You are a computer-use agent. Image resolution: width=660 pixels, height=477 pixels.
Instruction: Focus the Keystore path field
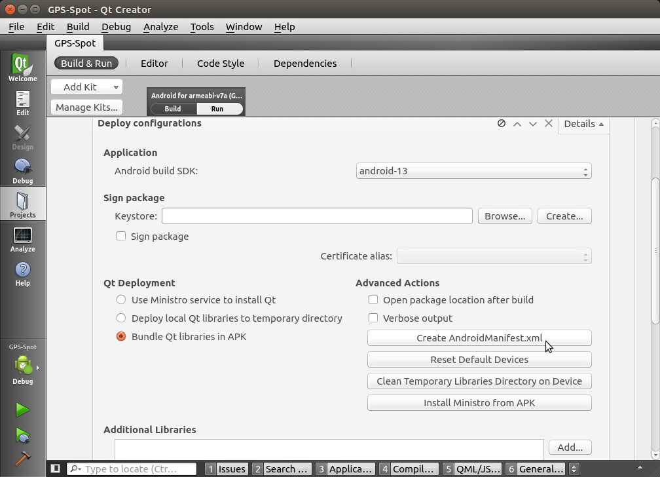tap(317, 216)
